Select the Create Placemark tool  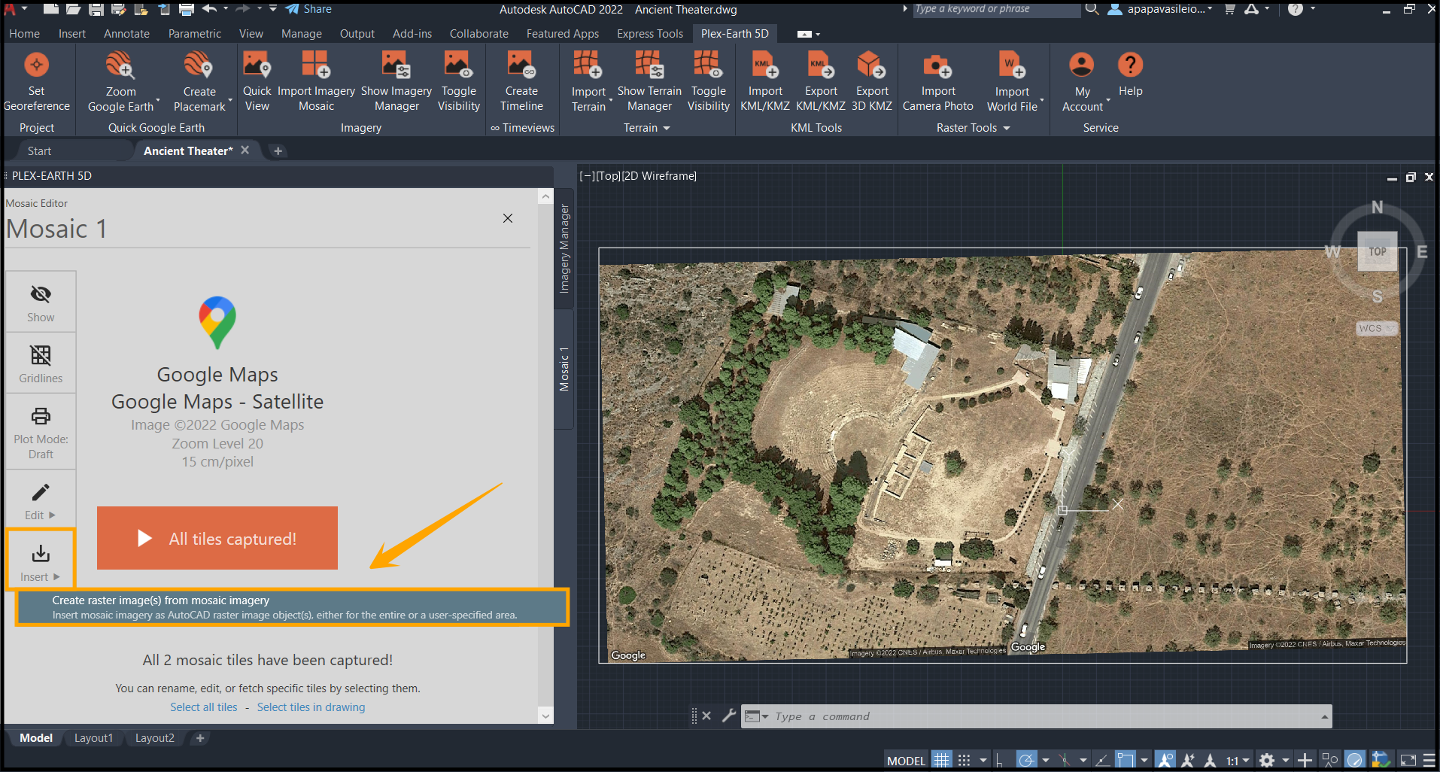tap(199, 81)
